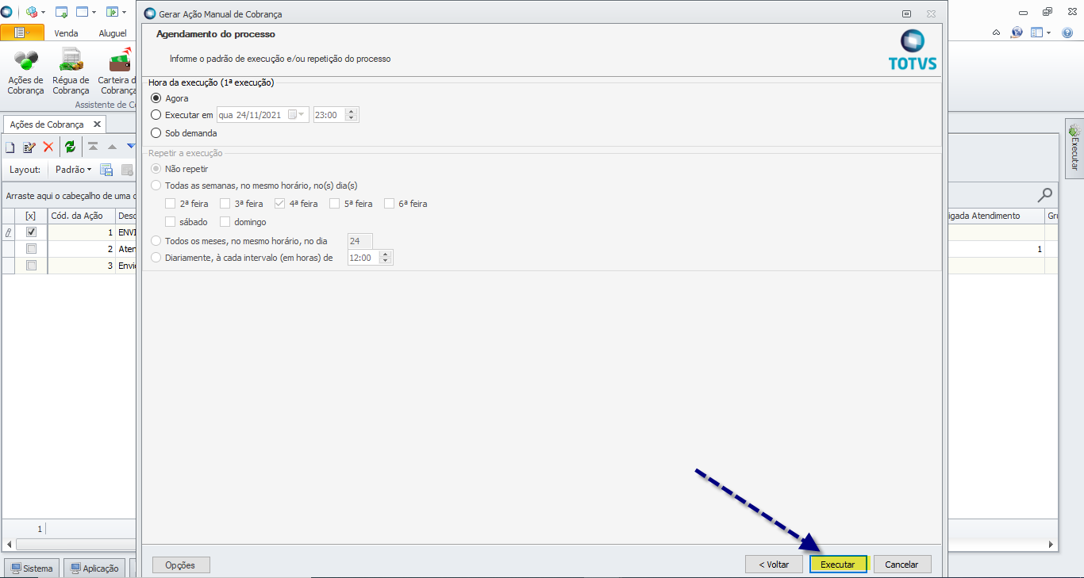Click the greyed layout icon after save layout
The width and height of the screenshot is (1084, 578).
127,170
